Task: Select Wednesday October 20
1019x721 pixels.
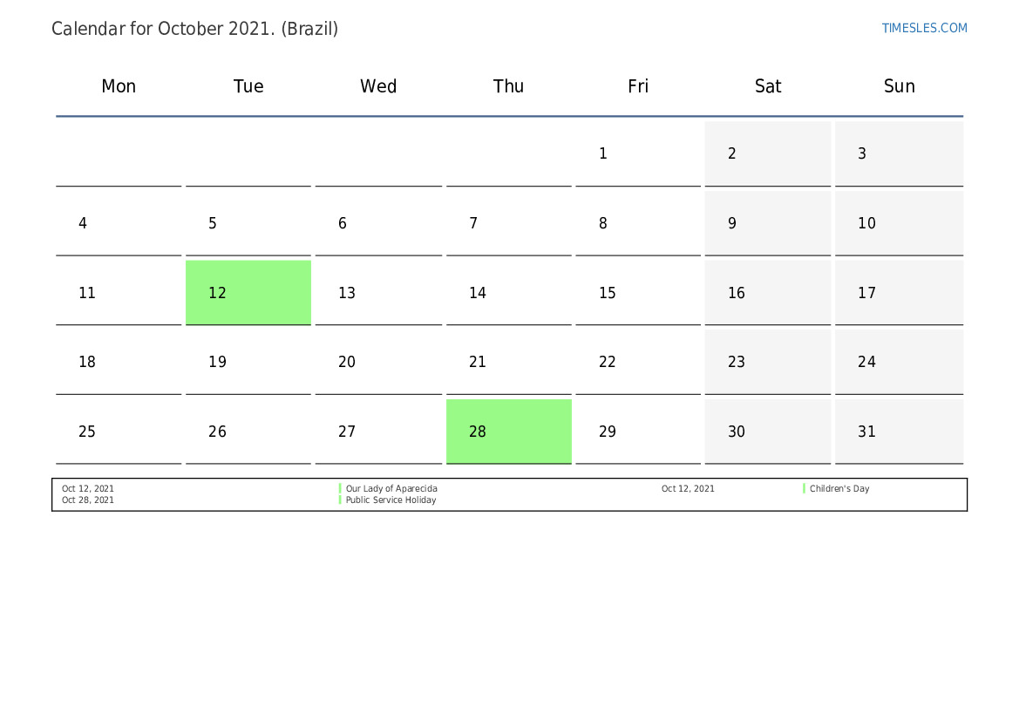Action: coord(378,362)
